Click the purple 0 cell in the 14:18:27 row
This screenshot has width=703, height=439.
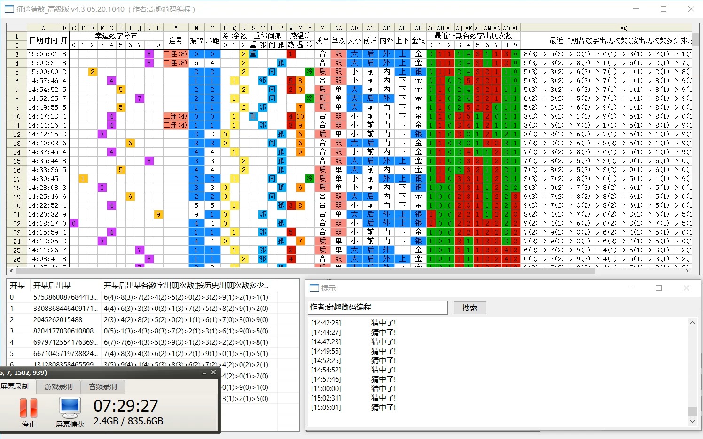tap(74, 223)
